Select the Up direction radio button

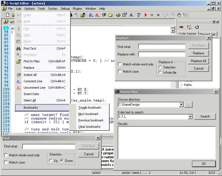pos(51,160)
